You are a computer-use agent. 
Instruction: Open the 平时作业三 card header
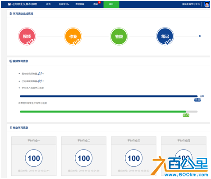pyautogui.click(x=133, y=141)
